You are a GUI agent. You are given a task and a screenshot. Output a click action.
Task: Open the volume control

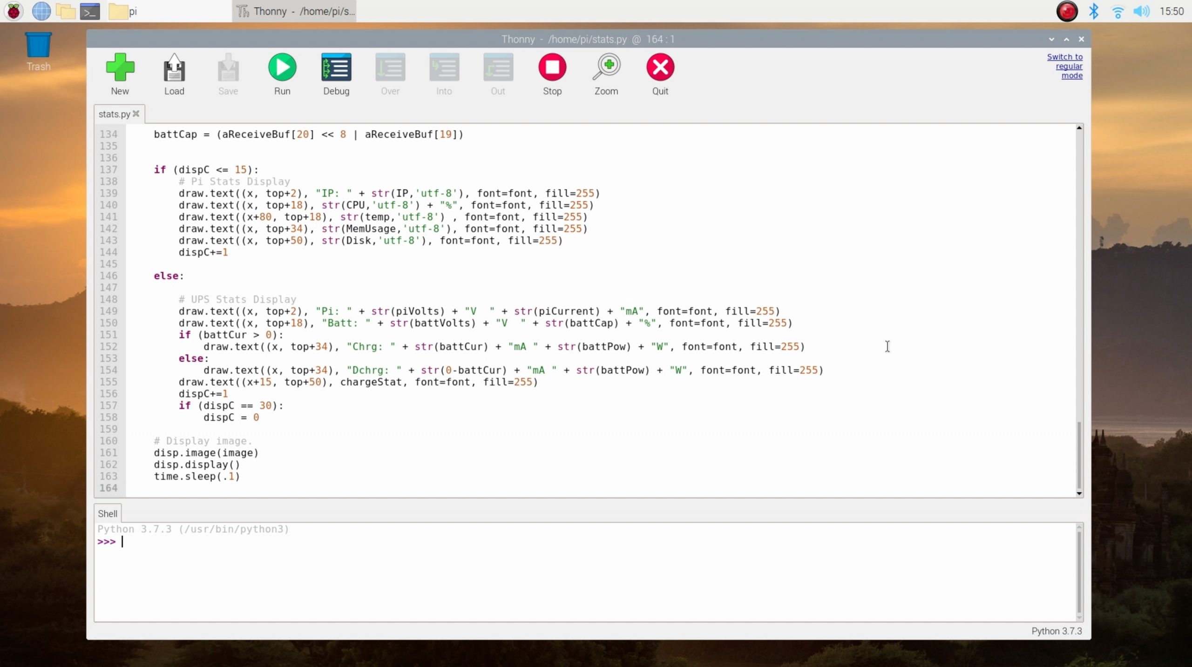1141,11
